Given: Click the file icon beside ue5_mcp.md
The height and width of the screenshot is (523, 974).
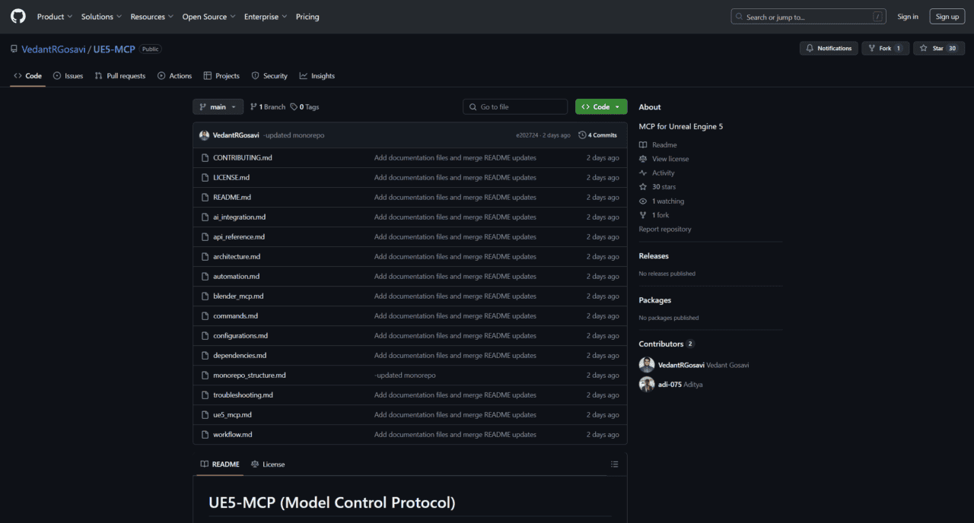Looking at the screenshot, I should (205, 414).
